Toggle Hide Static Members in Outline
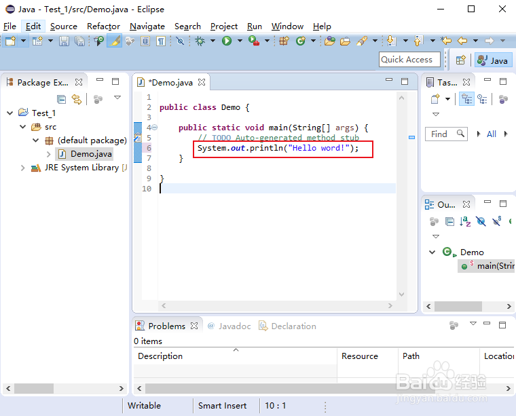Image resolution: width=516 pixels, height=416 pixels. [497, 221]
